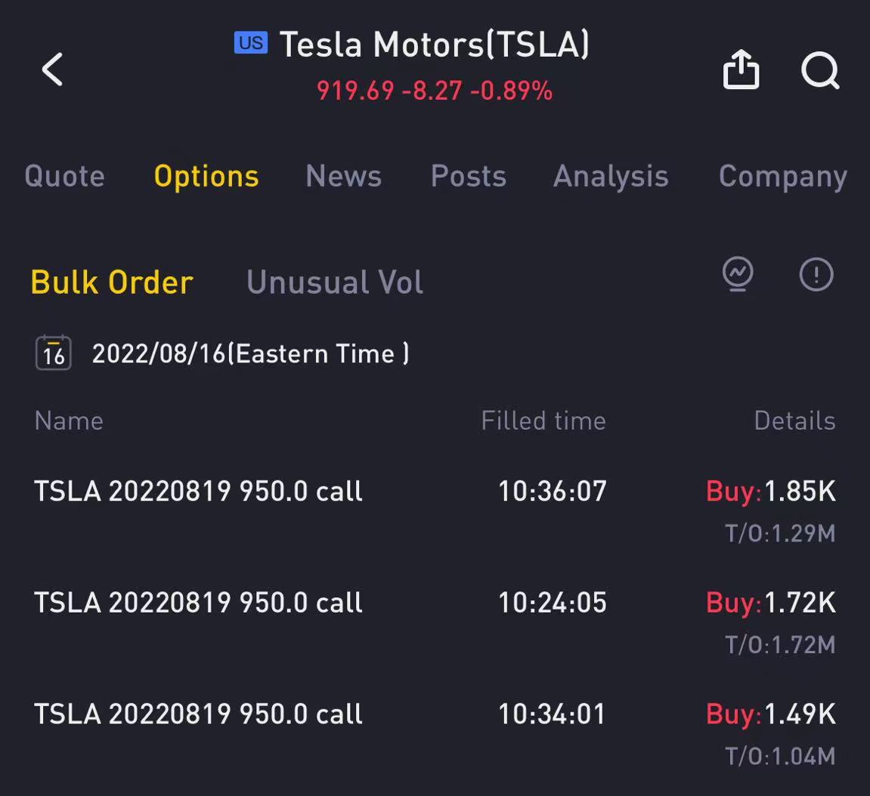
Task: Switch to Unusual Vol sub-tab
Action: 335,282
